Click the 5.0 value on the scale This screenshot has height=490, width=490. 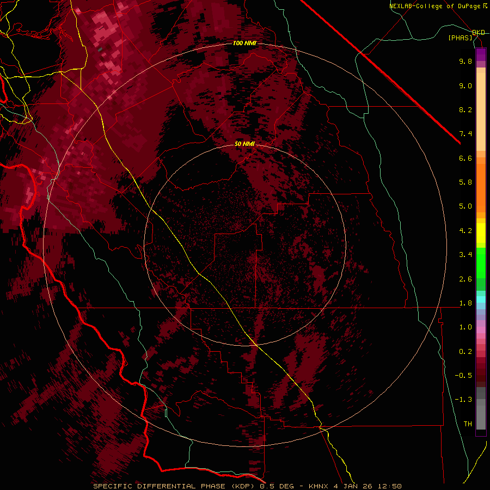(465, 206)
